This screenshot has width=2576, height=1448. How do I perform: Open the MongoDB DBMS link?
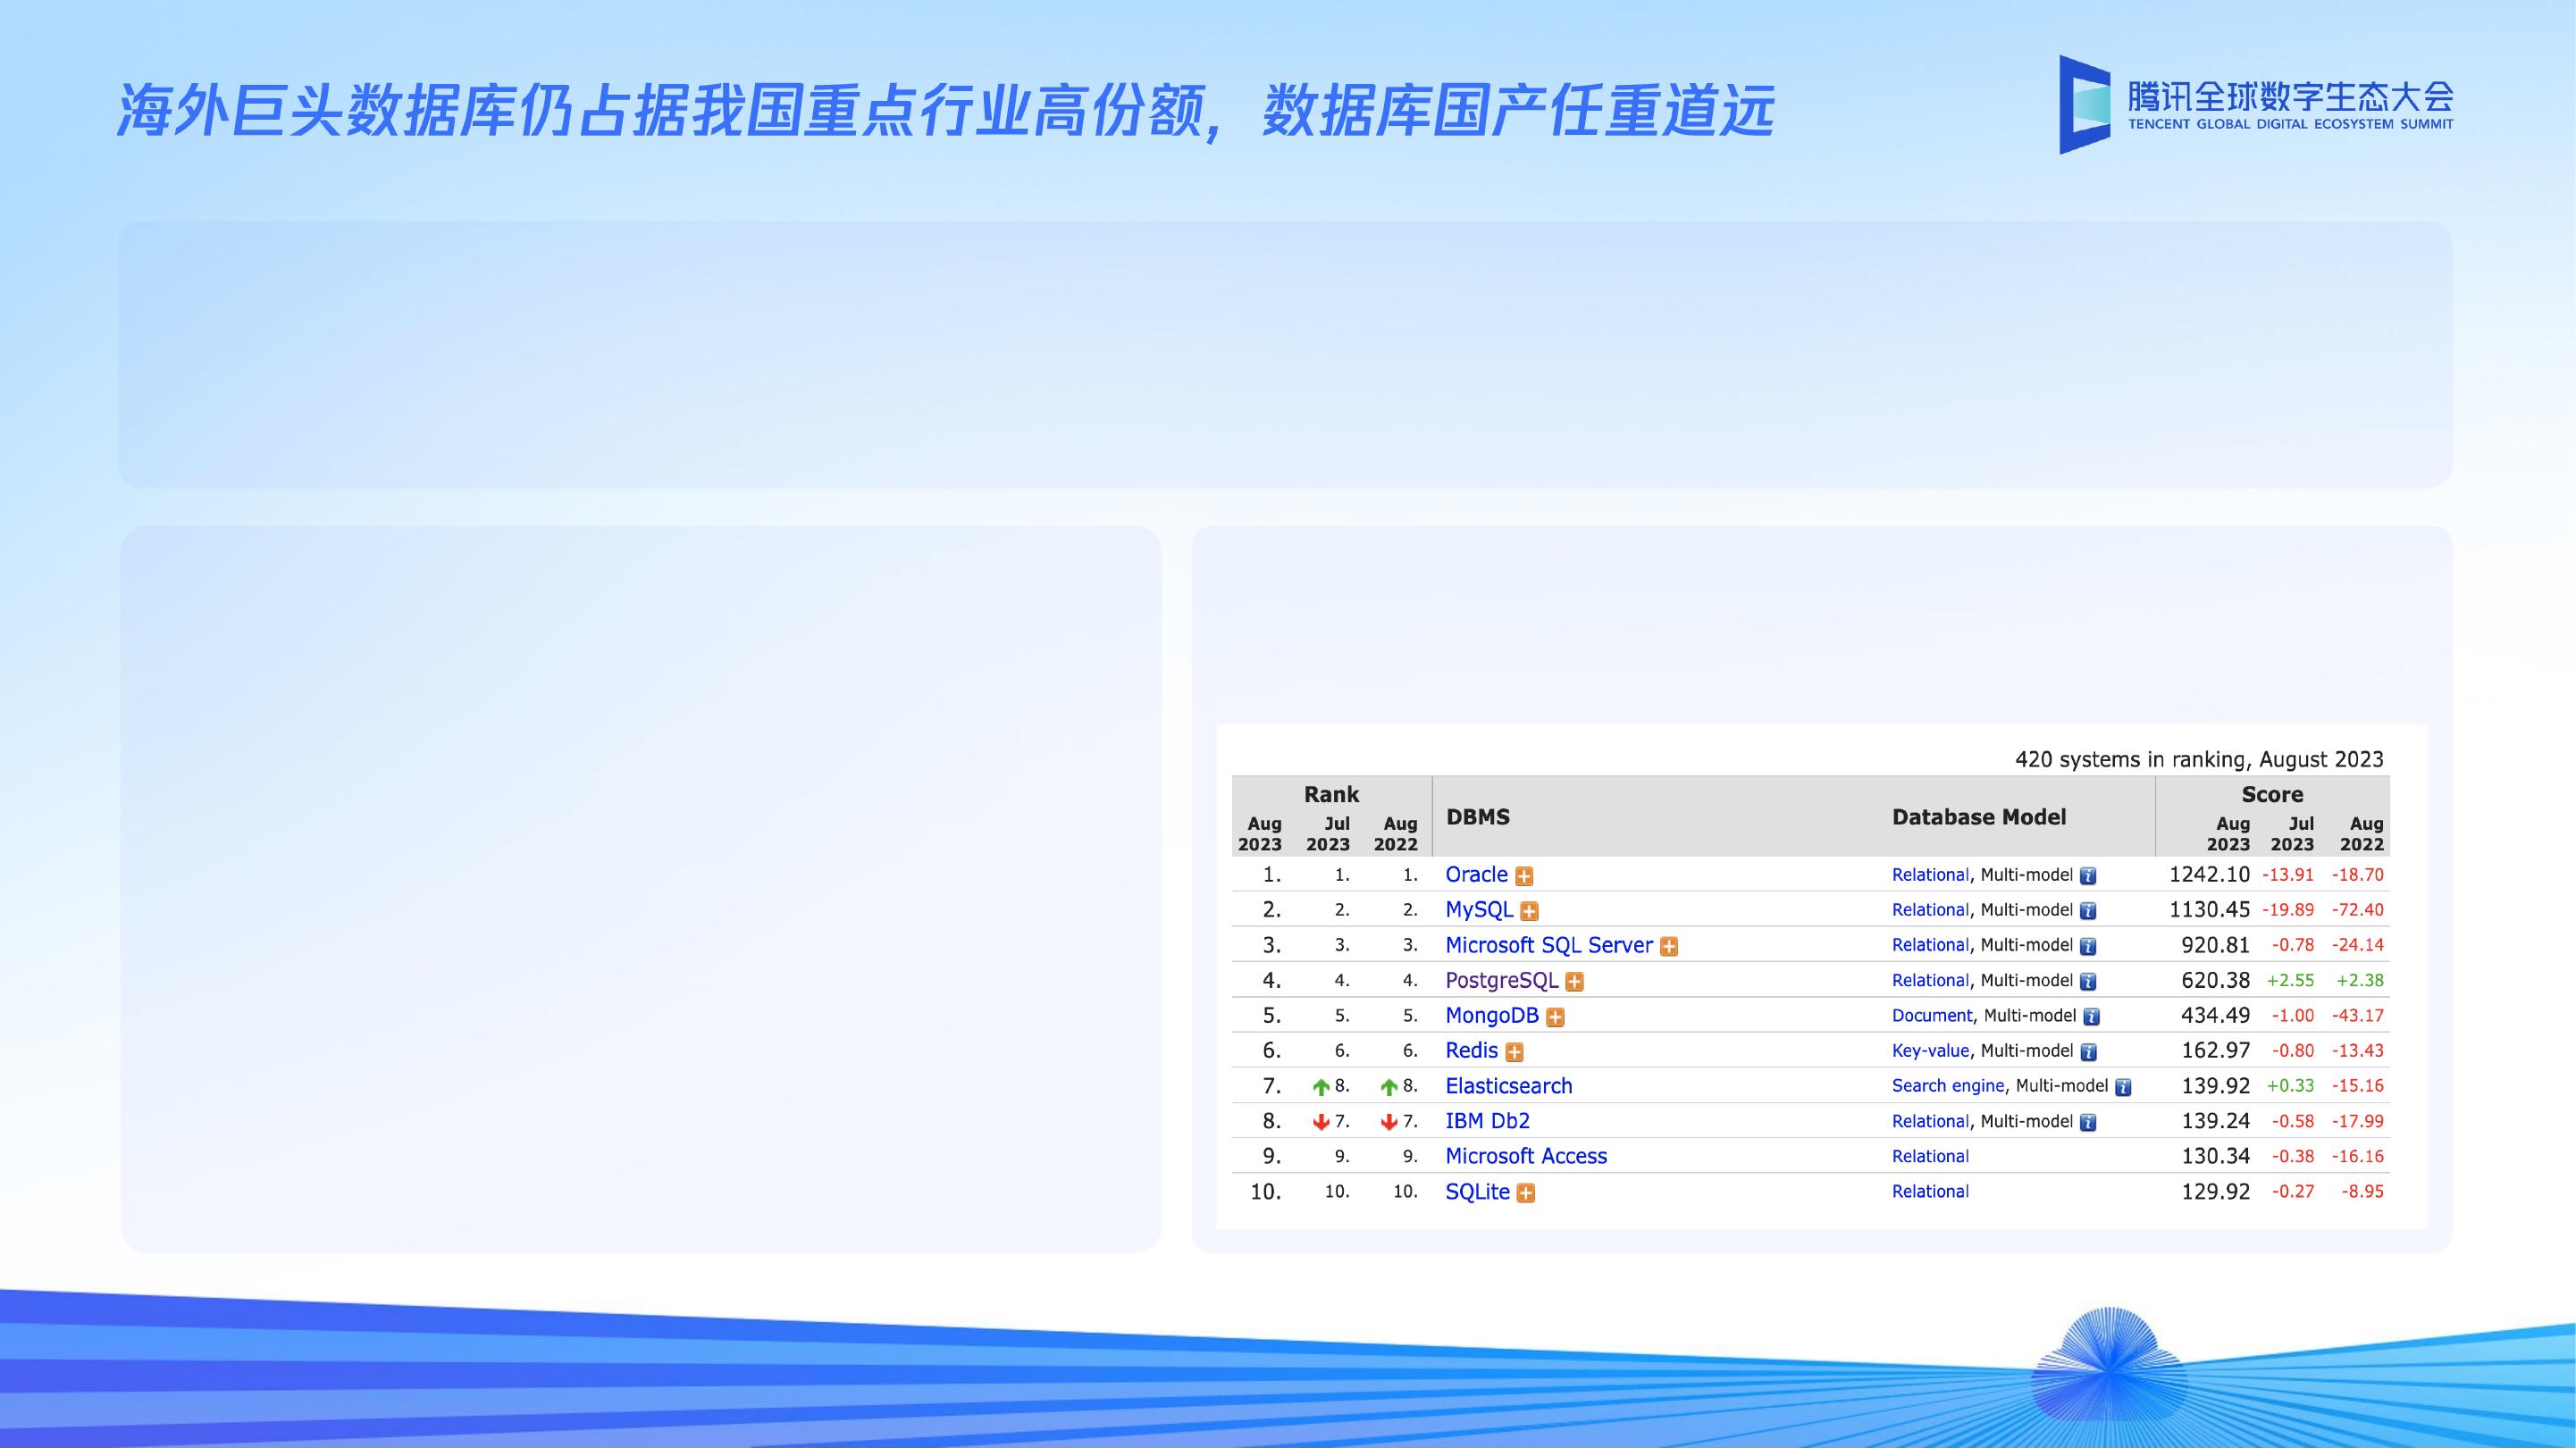pos(1491,1015)
